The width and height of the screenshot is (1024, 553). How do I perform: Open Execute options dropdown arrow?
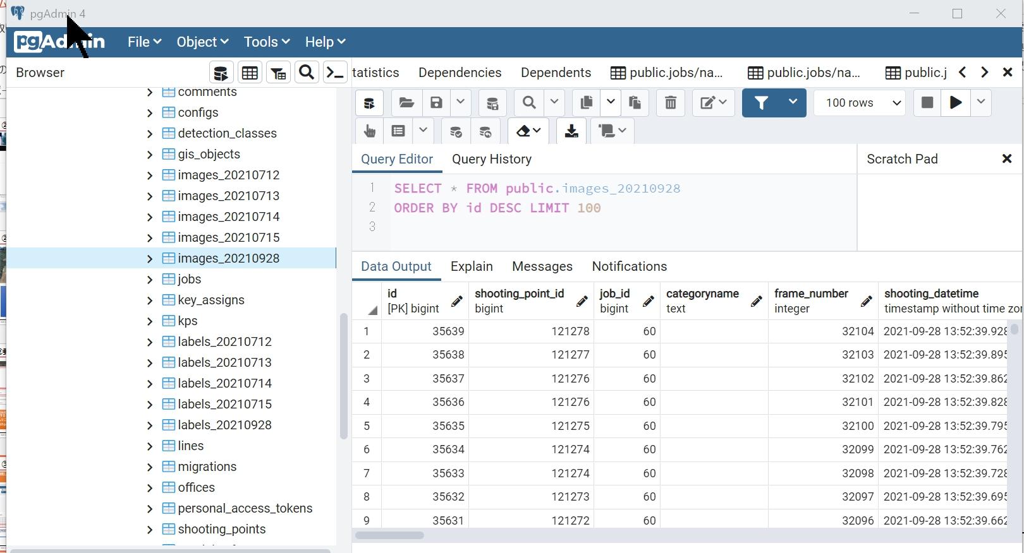(981, 102)
